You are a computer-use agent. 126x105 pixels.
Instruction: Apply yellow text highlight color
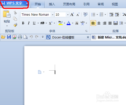coord(61,23)
